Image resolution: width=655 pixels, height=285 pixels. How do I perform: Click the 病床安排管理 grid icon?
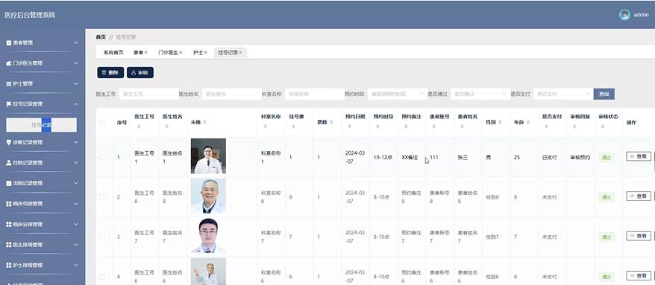point(9,224)
